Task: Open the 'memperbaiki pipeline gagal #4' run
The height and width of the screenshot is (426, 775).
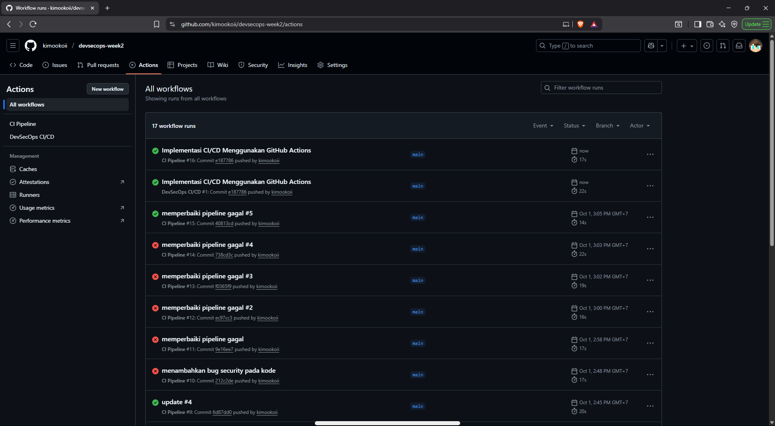Action: pos(207,245)
